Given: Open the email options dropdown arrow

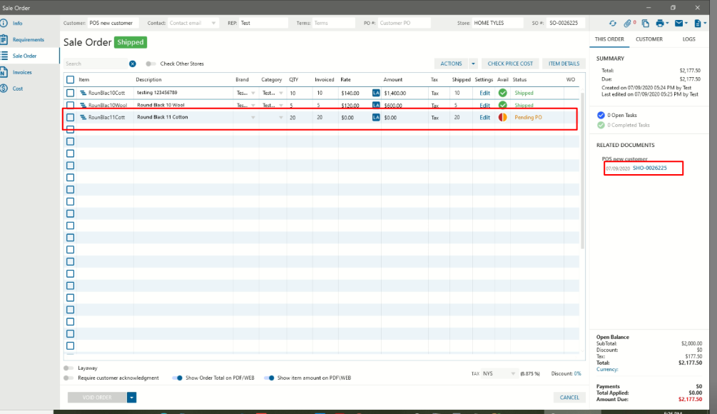Looking at the screenshot, I should (x=686, y=24).
